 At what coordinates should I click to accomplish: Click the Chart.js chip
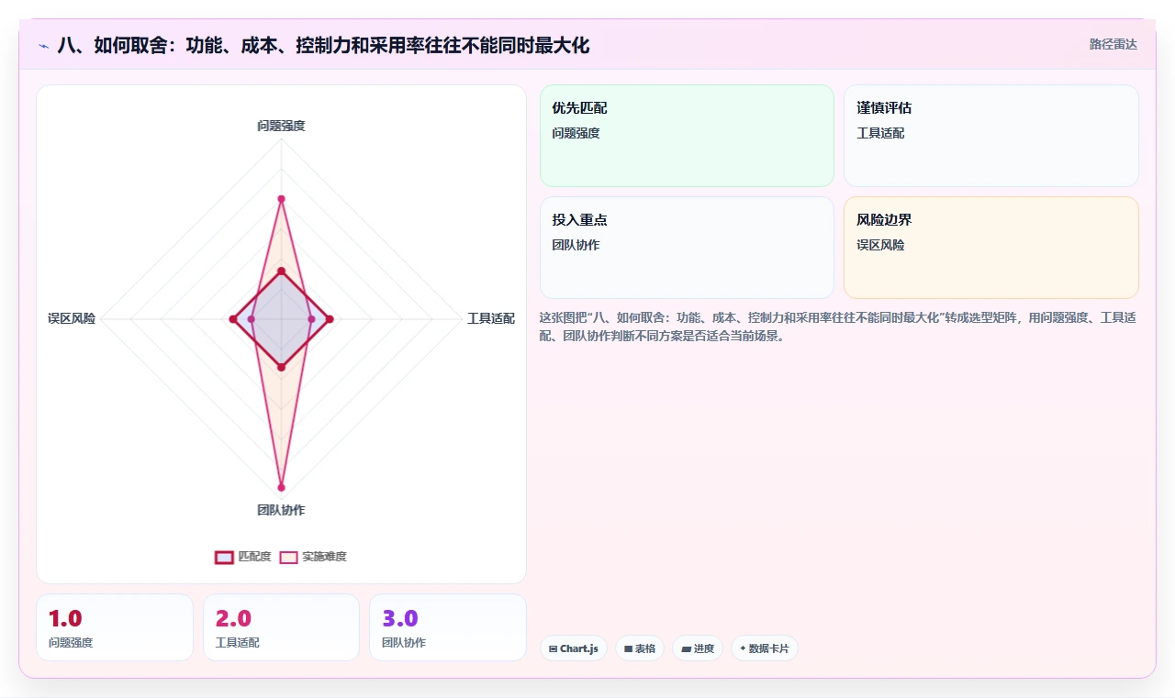pos(574,648)
